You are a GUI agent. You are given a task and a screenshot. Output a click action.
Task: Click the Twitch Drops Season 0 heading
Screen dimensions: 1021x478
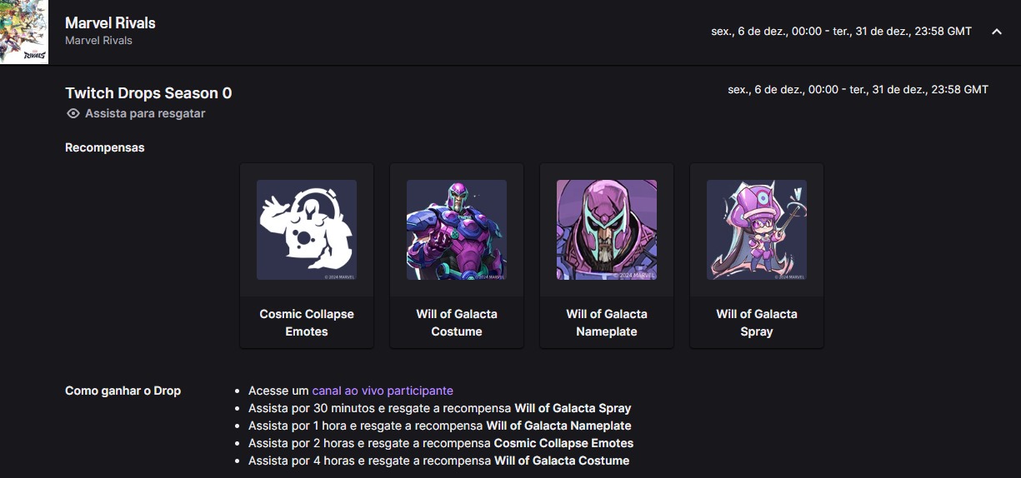(x=148, y=93)
